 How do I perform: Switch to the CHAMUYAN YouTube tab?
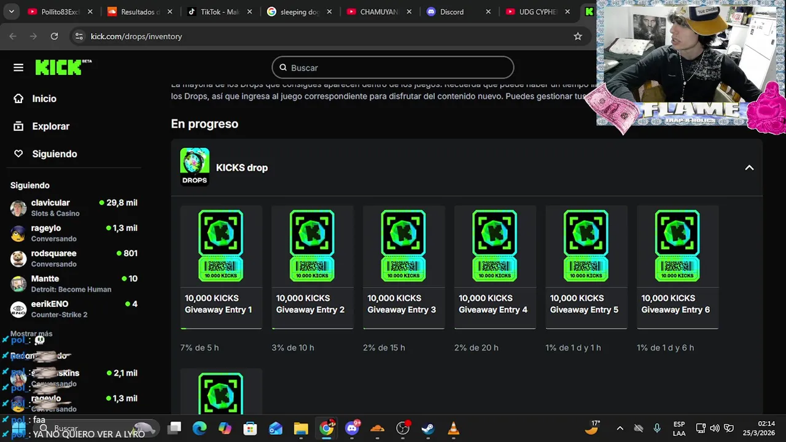pos(379,12)
